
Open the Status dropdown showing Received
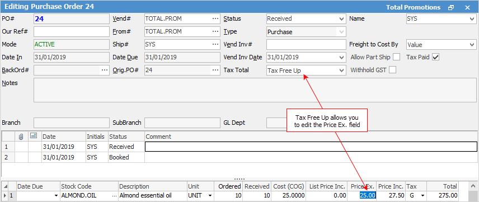342,18
